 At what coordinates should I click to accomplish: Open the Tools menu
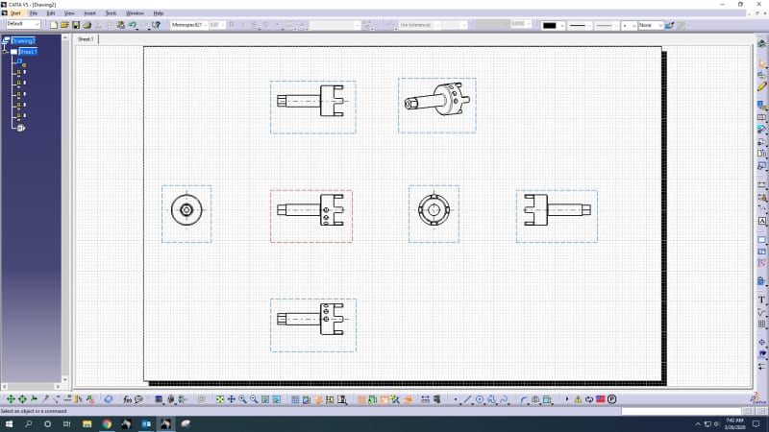[x=111, y=13]
